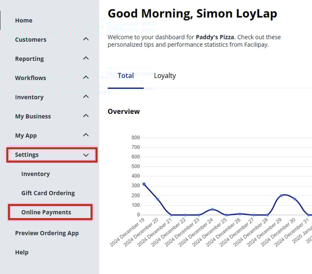312x274 pixels.
Task: Click Preview Ordering App link
Action: (x=47, y=233)
